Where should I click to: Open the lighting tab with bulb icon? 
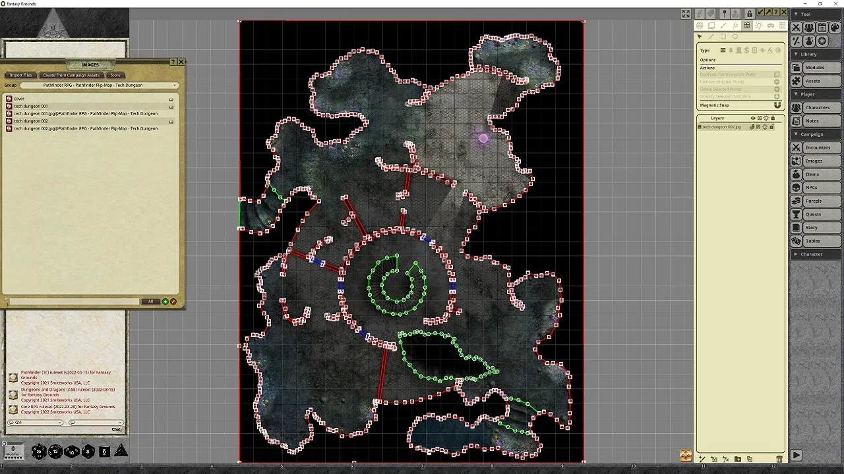click(759, 26)
